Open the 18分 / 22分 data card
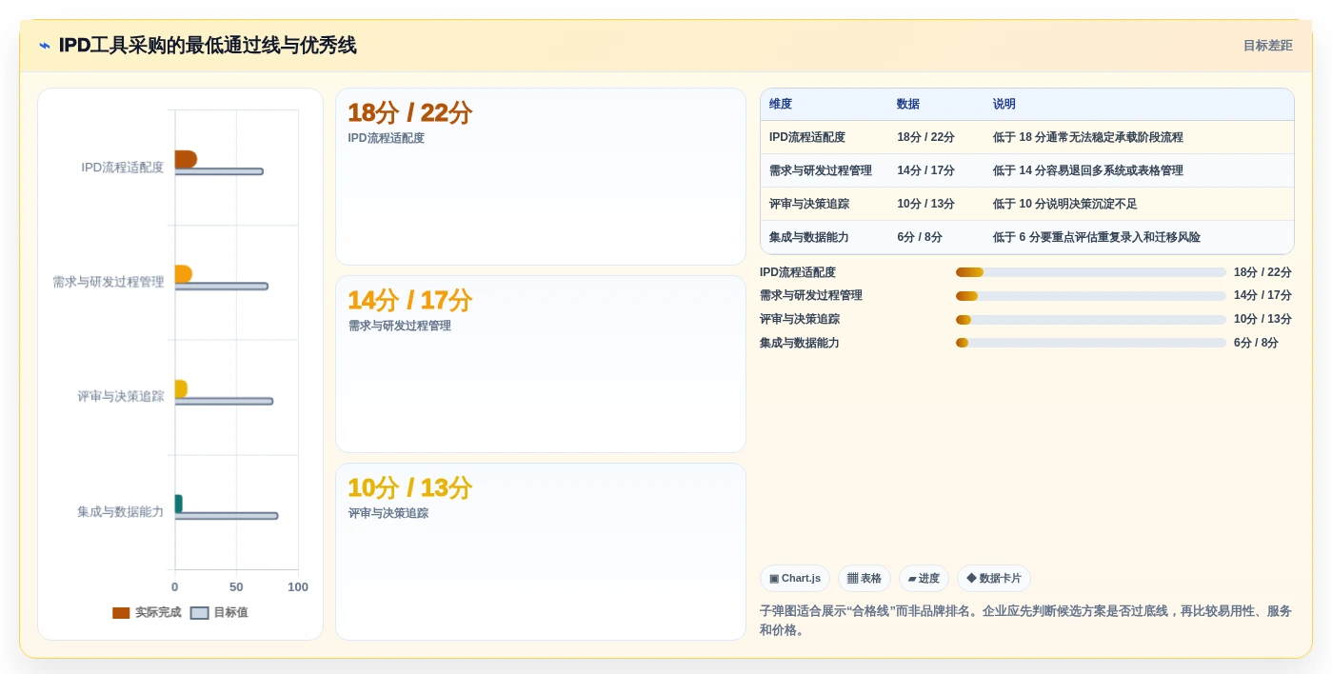 [x=541, y=177]
